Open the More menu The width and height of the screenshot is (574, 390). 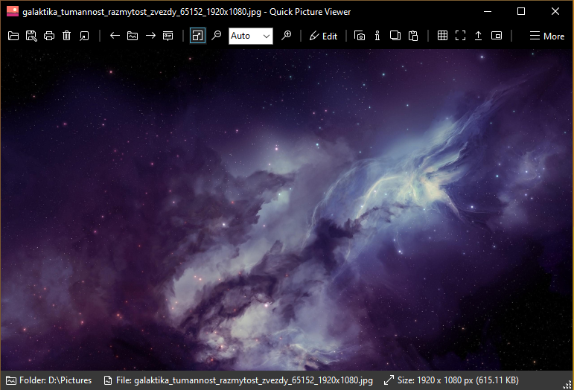(x=547, y=36)
